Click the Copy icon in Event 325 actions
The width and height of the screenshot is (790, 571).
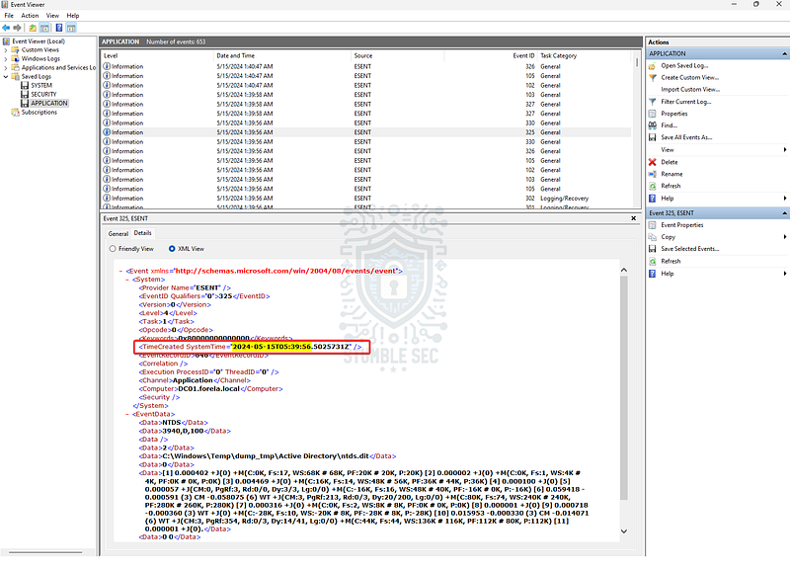[652, 237]
